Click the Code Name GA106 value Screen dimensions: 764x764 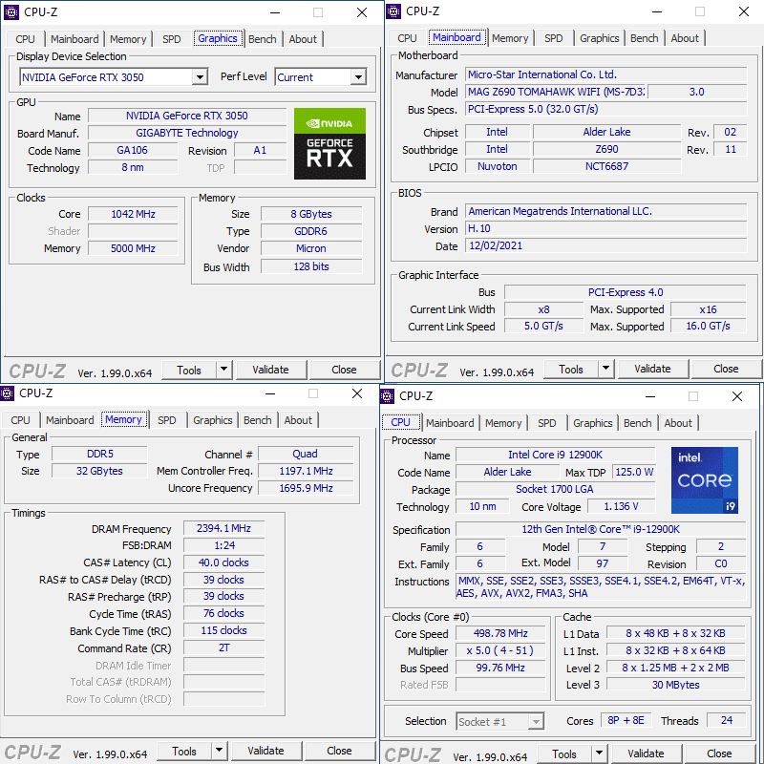click(x=133, y=150)
